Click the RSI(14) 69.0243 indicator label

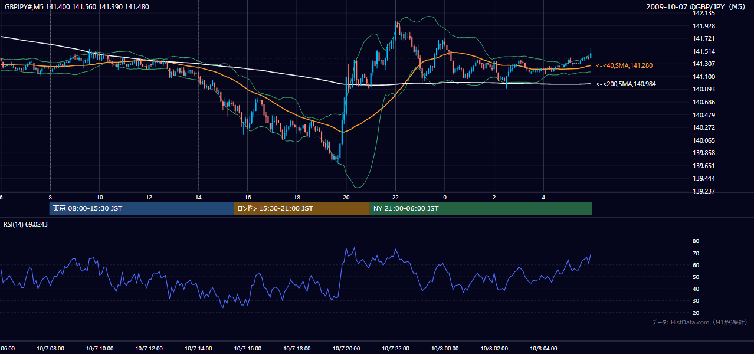pyautogui.click(x=26, y=225)
